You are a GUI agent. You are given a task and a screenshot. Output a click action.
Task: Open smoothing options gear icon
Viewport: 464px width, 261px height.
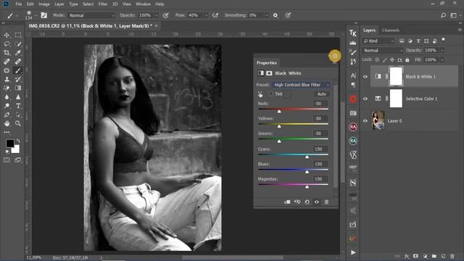click(275, 15)
